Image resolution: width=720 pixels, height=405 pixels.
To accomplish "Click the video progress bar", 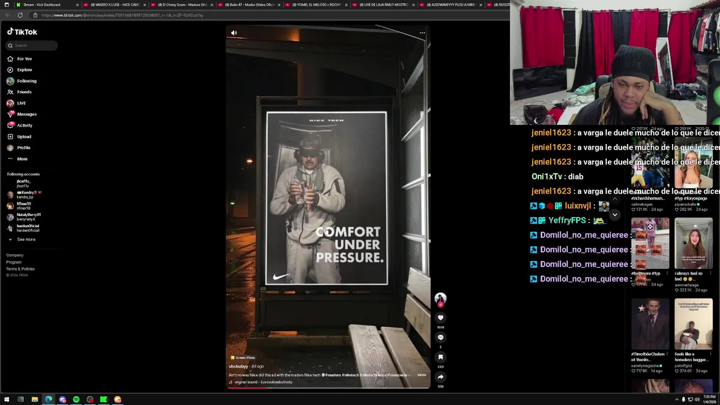I will pos(328,388).
